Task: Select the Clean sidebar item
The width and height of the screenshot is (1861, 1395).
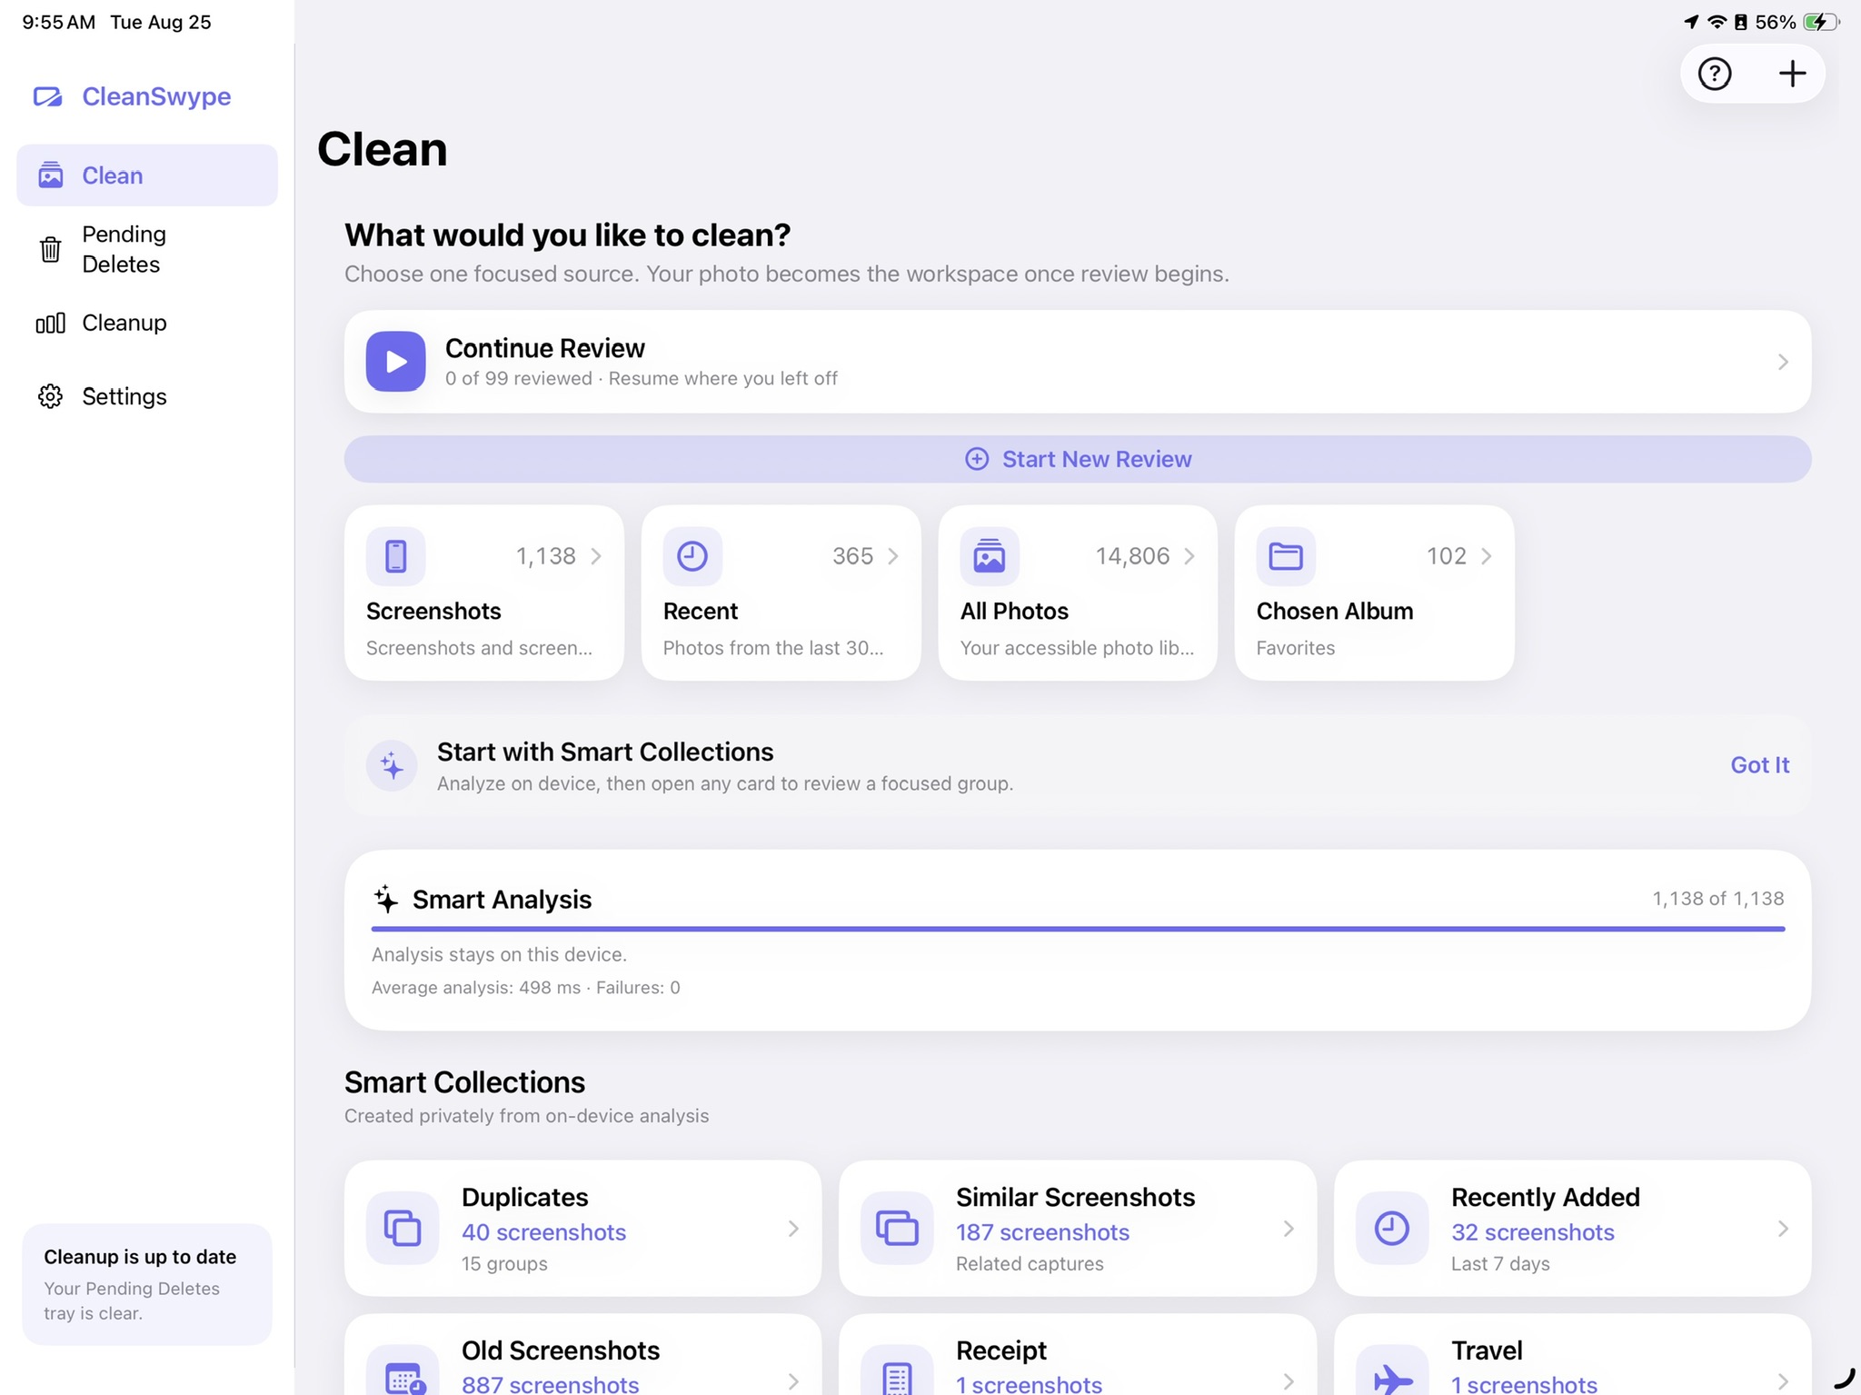Action: coord(147,175)
